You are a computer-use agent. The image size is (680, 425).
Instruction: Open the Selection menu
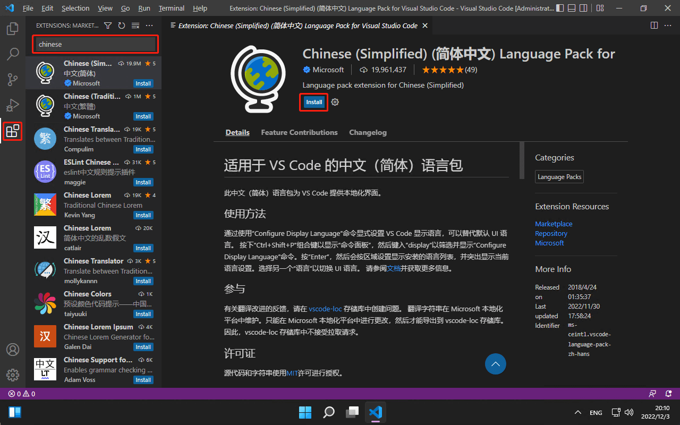point(75,8)
